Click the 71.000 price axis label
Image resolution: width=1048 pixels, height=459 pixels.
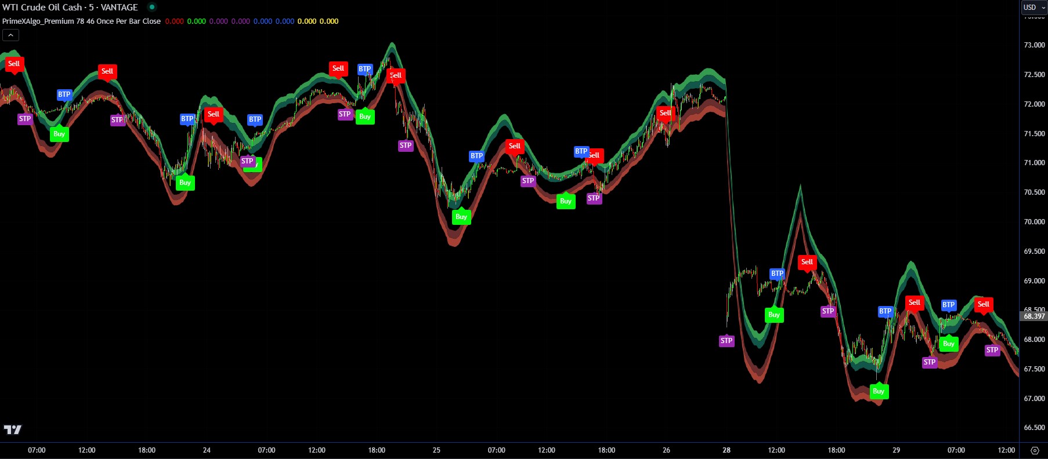point(1034,163)
